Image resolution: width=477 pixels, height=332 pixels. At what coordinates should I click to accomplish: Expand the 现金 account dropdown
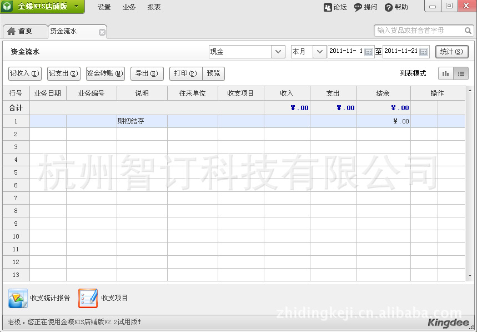(x=278, y=52)
